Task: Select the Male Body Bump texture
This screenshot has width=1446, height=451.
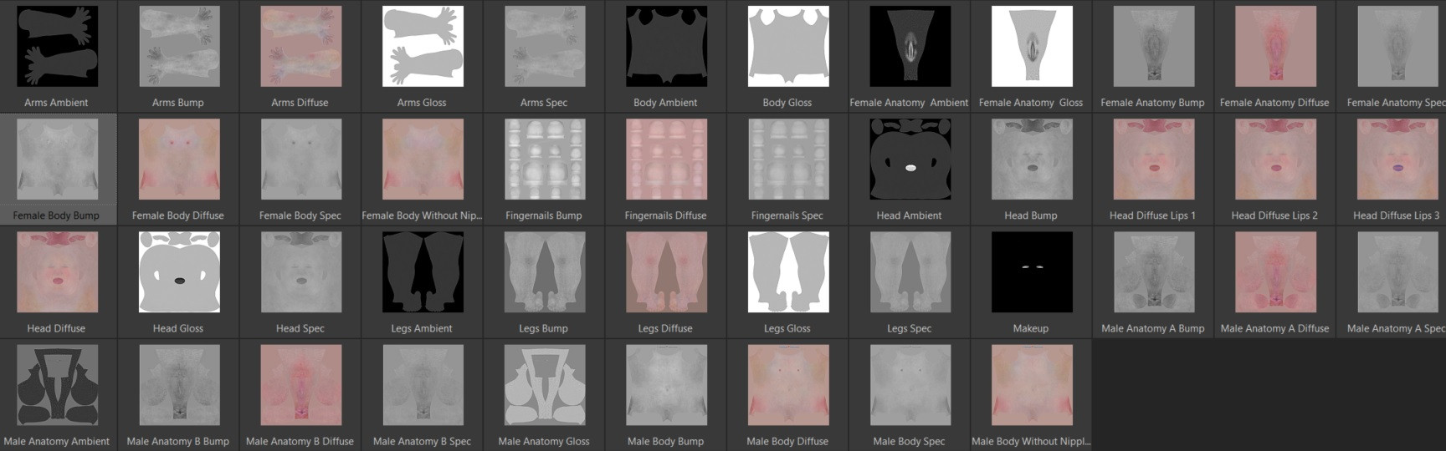Action: (x=667, y=385)
